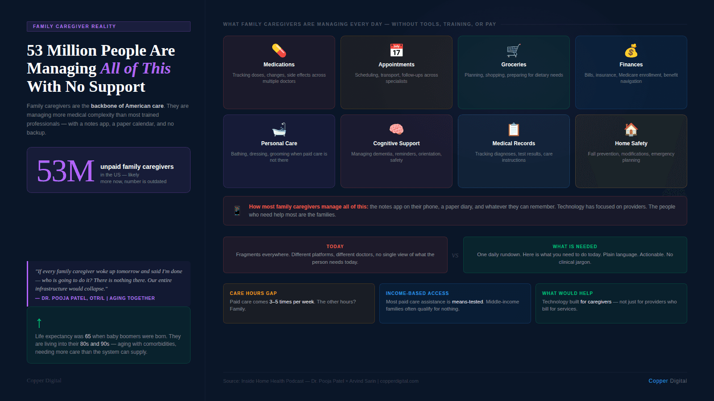Click the 'Tracking doses, changes, side effects' description
The width and height of the screenshot is (714, 401).
click(x=279, y=78)
